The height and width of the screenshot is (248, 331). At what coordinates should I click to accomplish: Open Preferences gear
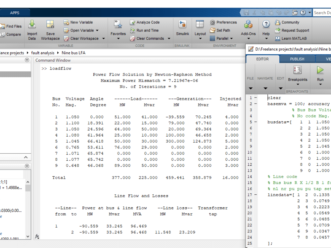coord(213,22)
